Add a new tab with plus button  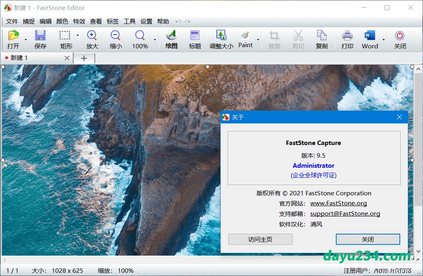(84, 58)
